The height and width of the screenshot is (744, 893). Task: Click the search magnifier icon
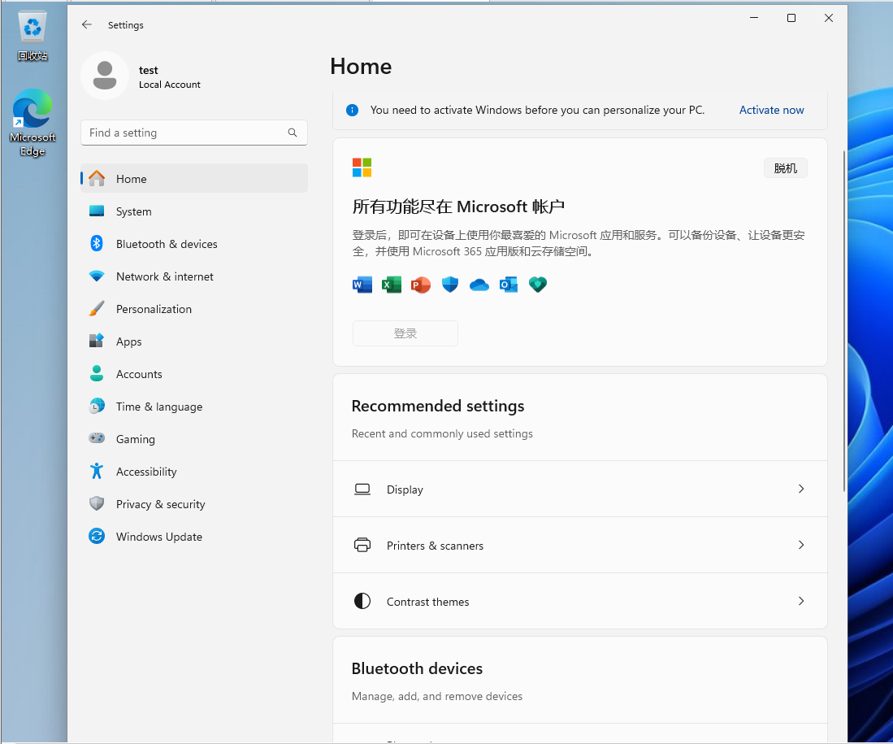tap(293, 133)
